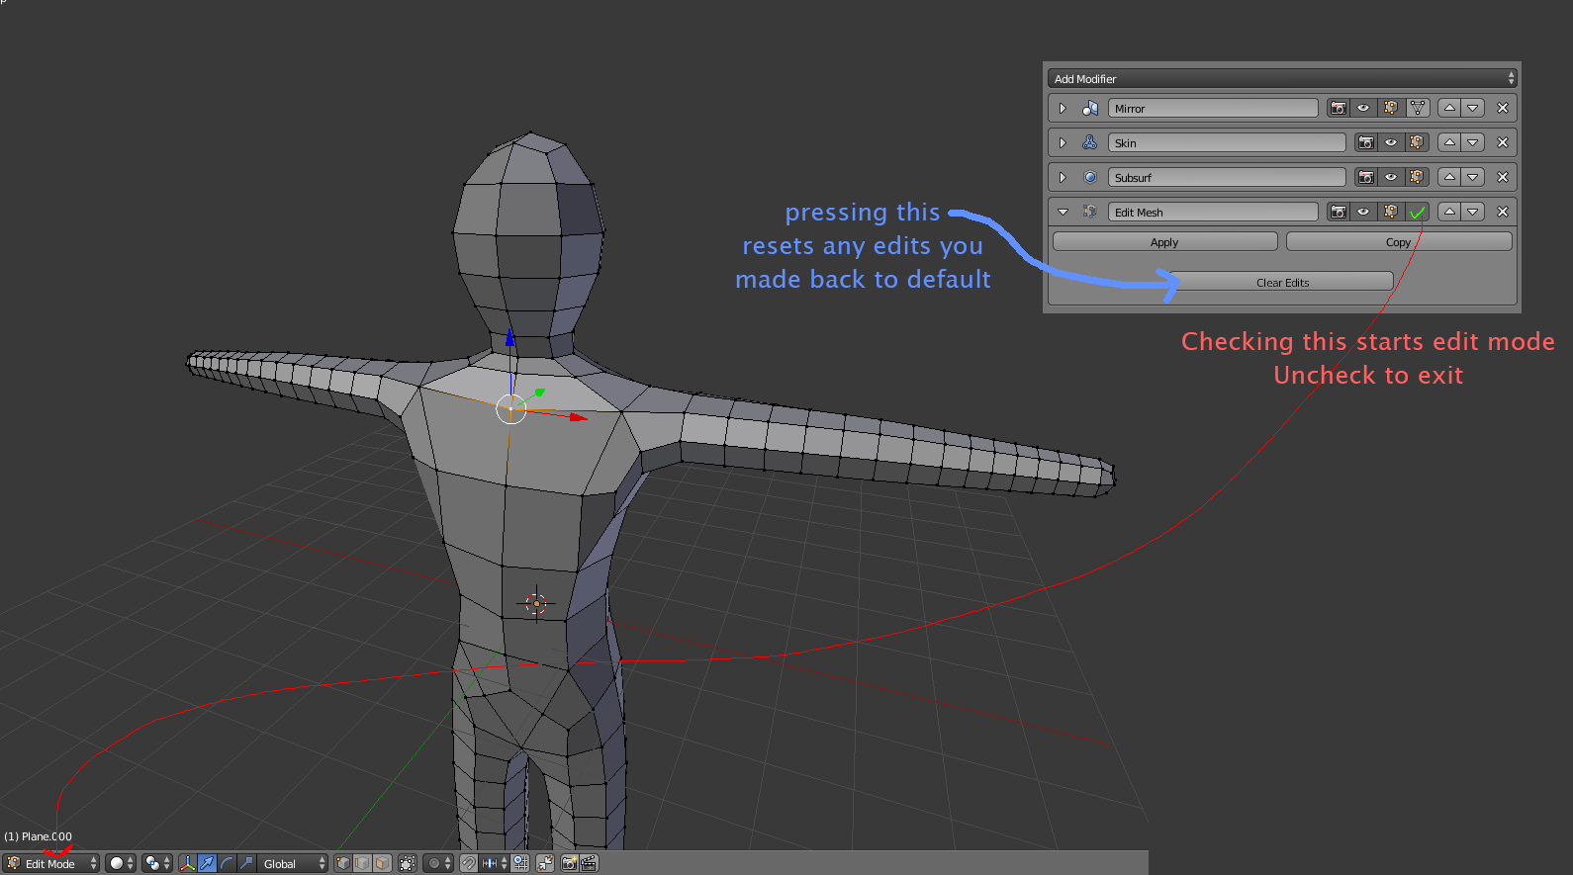The image size is (1573, 875).
Task: Open the pivot point dropdown
Action: click(x=157, y=863)
